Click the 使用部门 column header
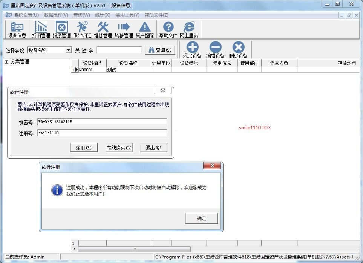Screen dimensions: 363x263 [249, 63]
